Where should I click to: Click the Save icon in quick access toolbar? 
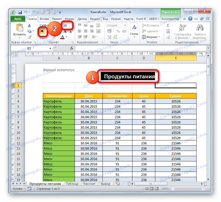20,12
